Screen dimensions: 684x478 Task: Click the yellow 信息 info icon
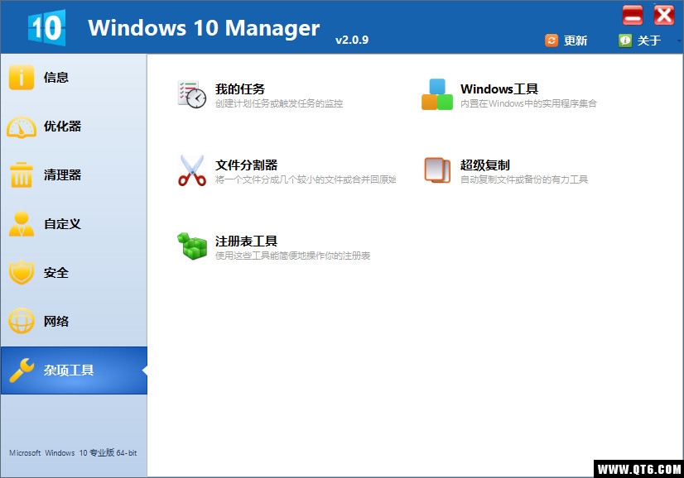pyautogui.click(x=21, y=77)
